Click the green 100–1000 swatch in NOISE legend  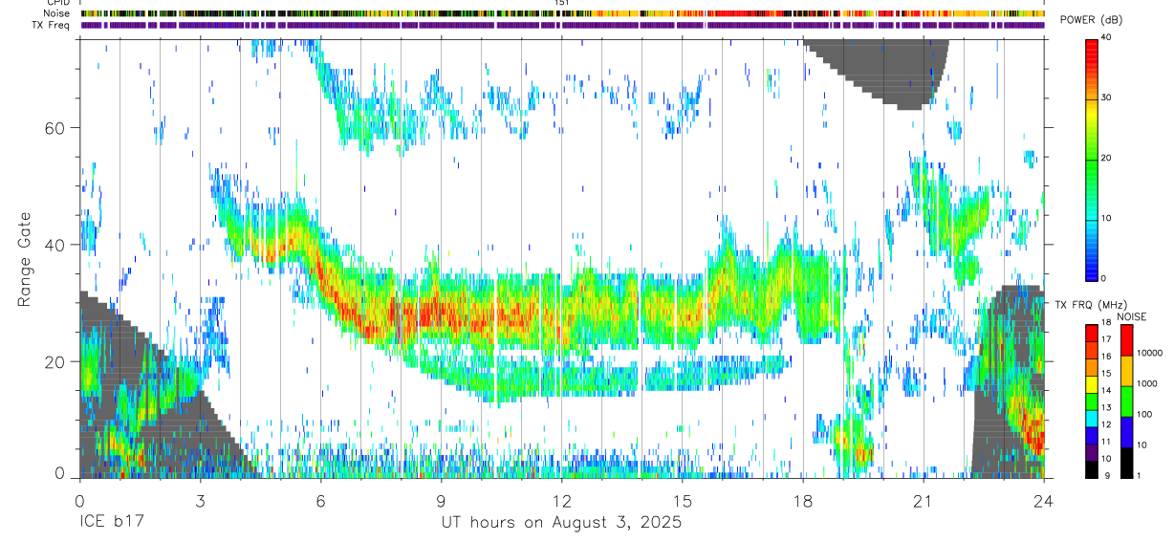click(x=1125, y=401)
